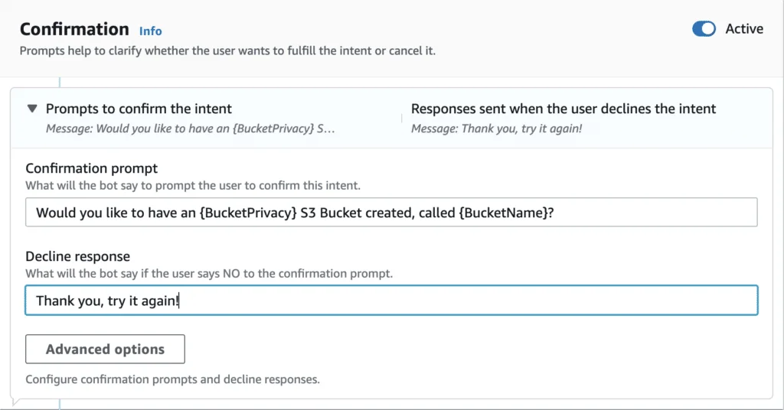Click the 'Thank you, try it again!' preview

(496, 129)
